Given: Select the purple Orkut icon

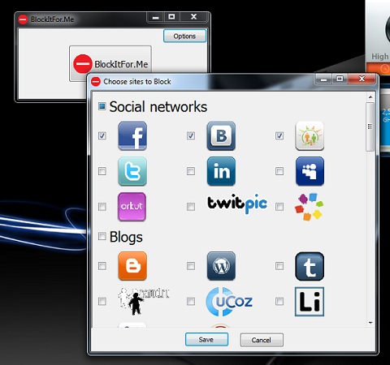Looking at the screenshot, I should pyautogui.click(x=132, y=207).
